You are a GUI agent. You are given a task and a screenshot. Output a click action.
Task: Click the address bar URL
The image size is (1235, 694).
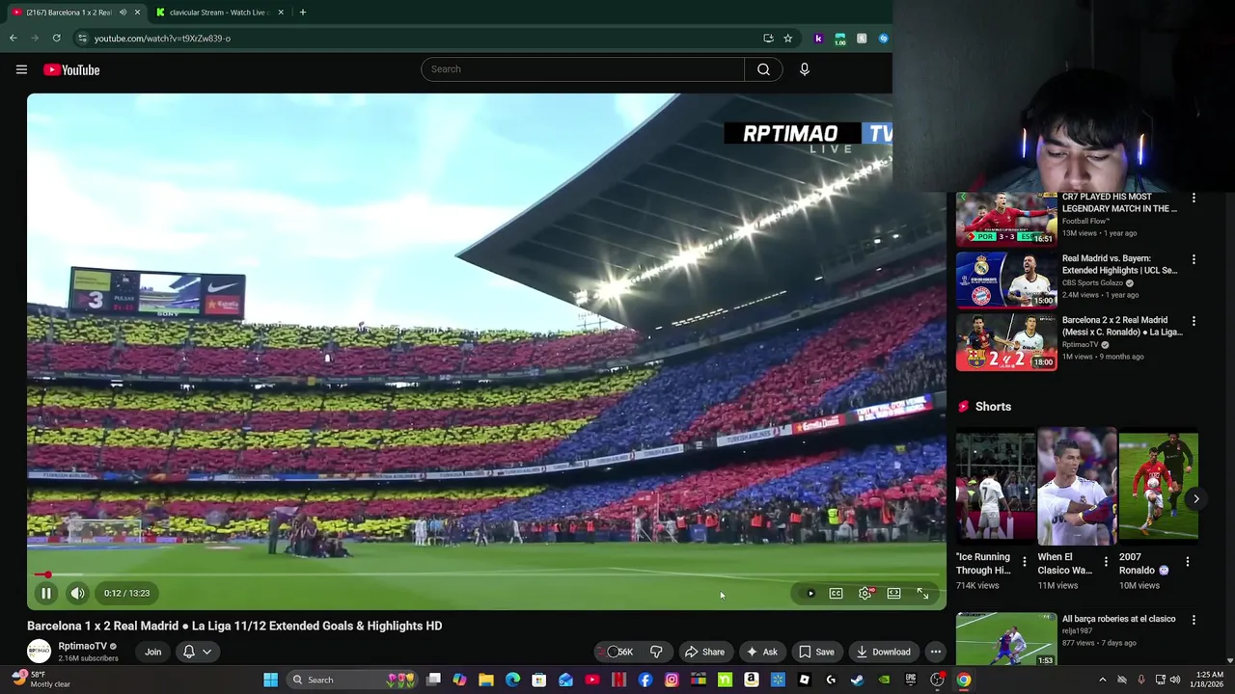coord(162,39)
